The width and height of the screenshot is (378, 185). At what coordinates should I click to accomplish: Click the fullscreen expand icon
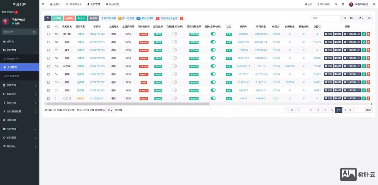[343, 4]
